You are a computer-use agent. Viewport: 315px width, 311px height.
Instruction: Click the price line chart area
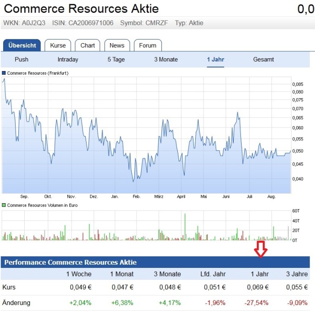(147, 138)
